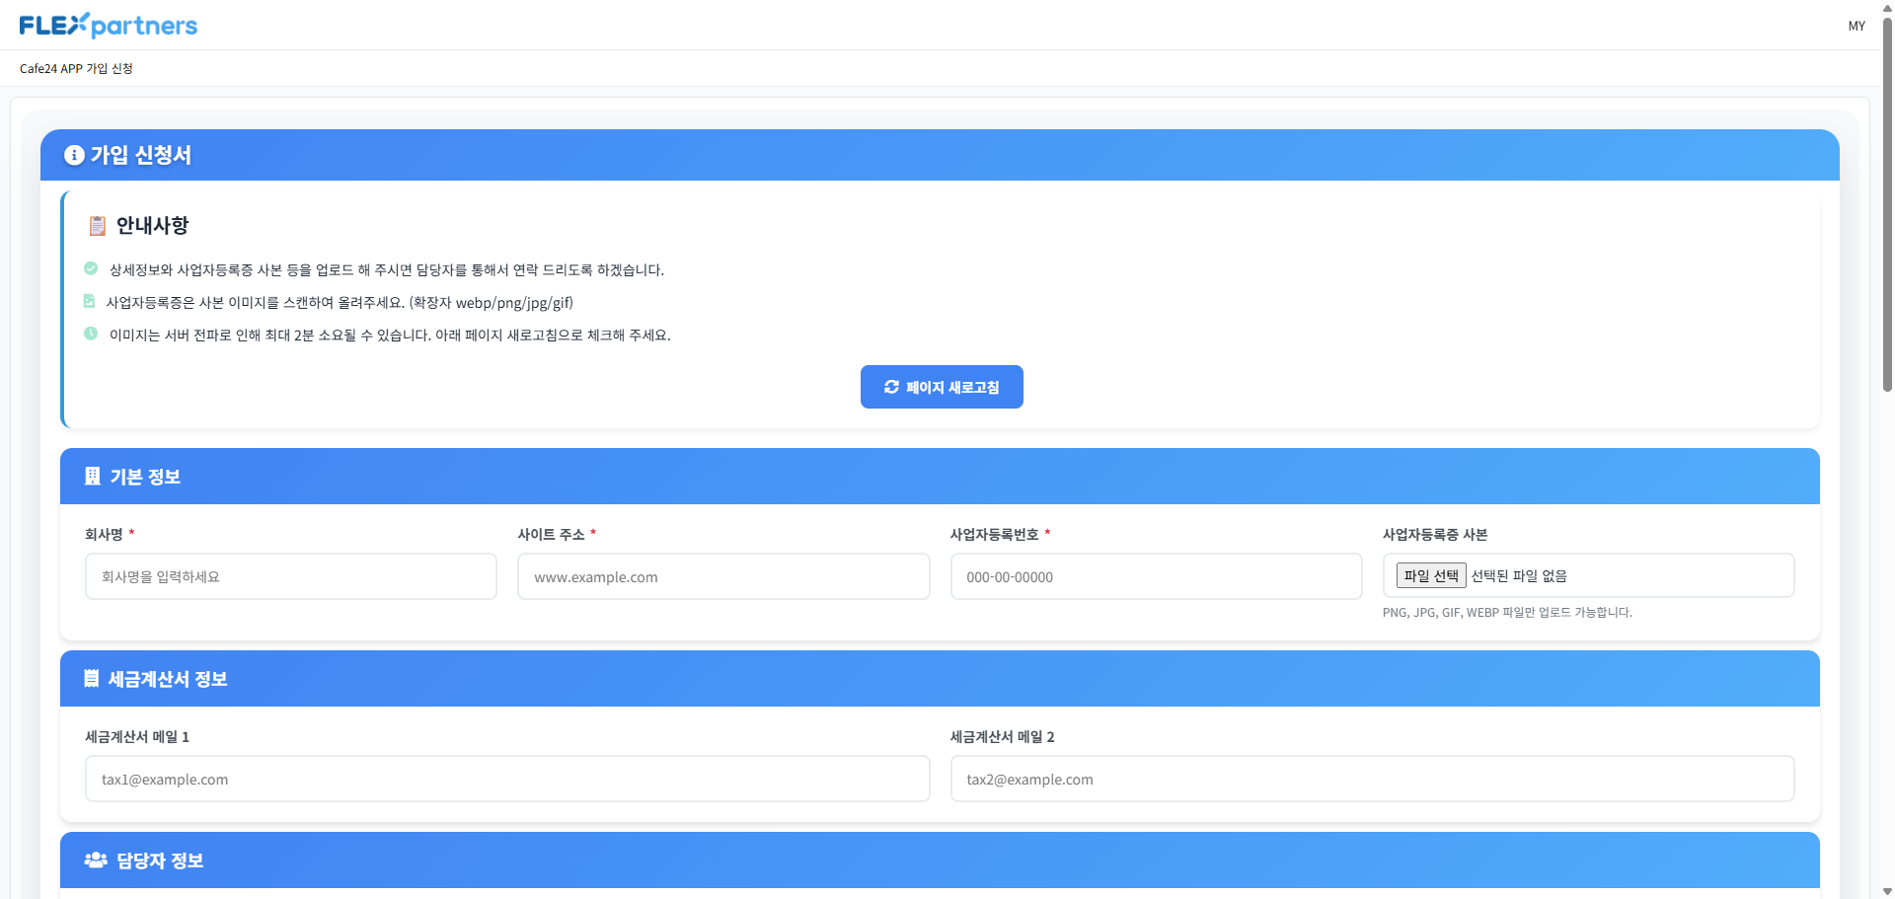The width and height of the screenshot is (1895, 899).
Task: Focus the 사업자등록번호 input field
Action: [1156, 577]
